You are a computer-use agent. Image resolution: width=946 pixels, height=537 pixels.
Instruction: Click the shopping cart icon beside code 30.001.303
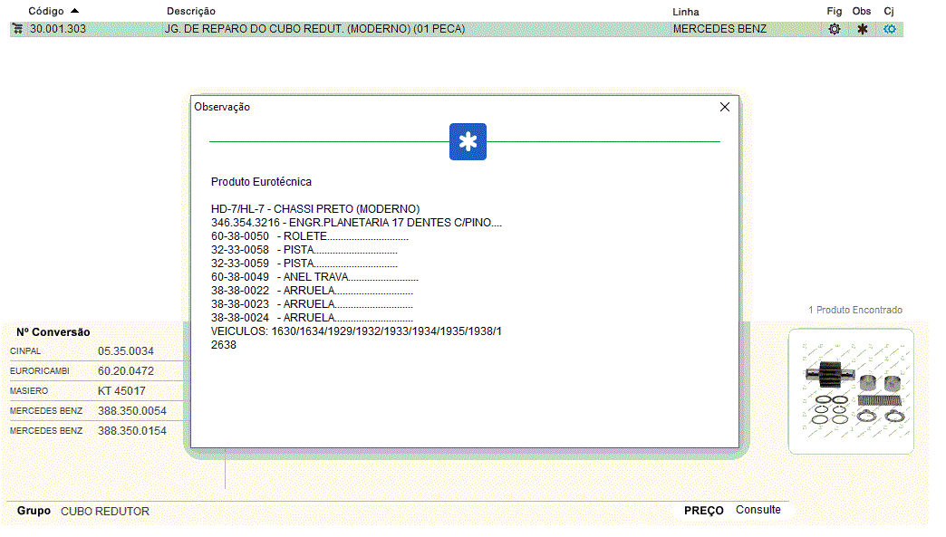[x=17, y=29]
